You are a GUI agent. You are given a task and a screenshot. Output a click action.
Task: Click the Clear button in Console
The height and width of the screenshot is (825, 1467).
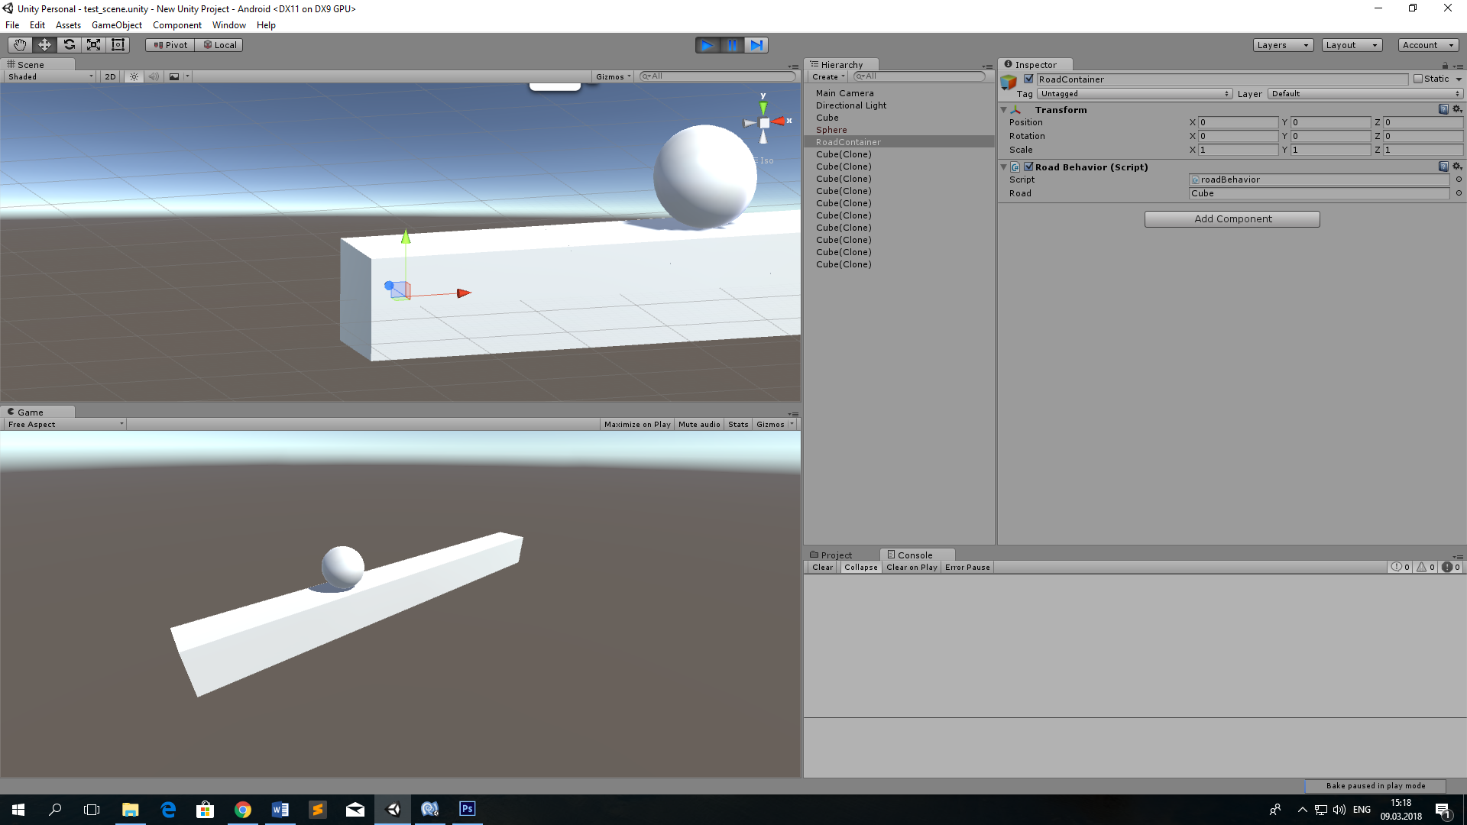822,567
